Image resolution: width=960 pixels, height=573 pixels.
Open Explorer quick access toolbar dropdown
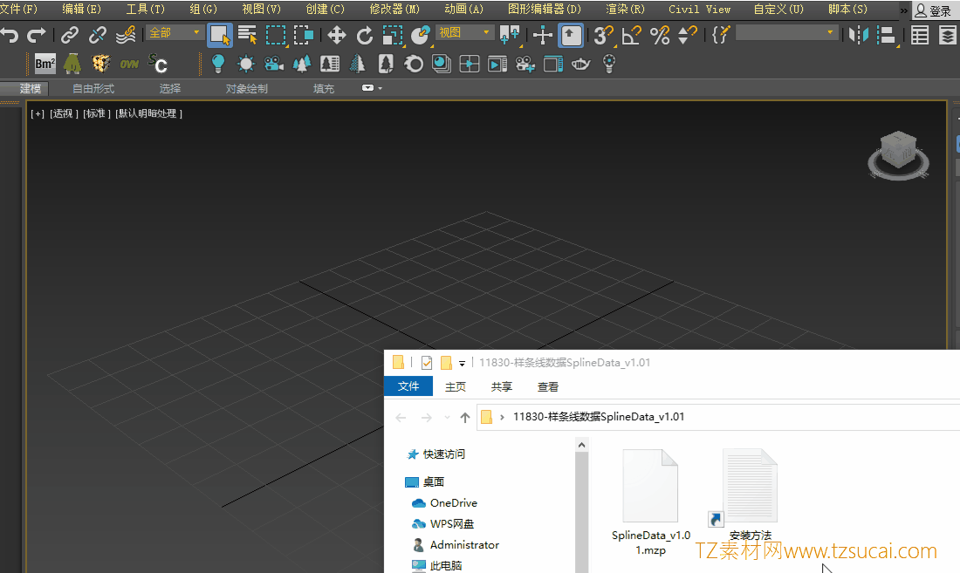pos(463,363)
